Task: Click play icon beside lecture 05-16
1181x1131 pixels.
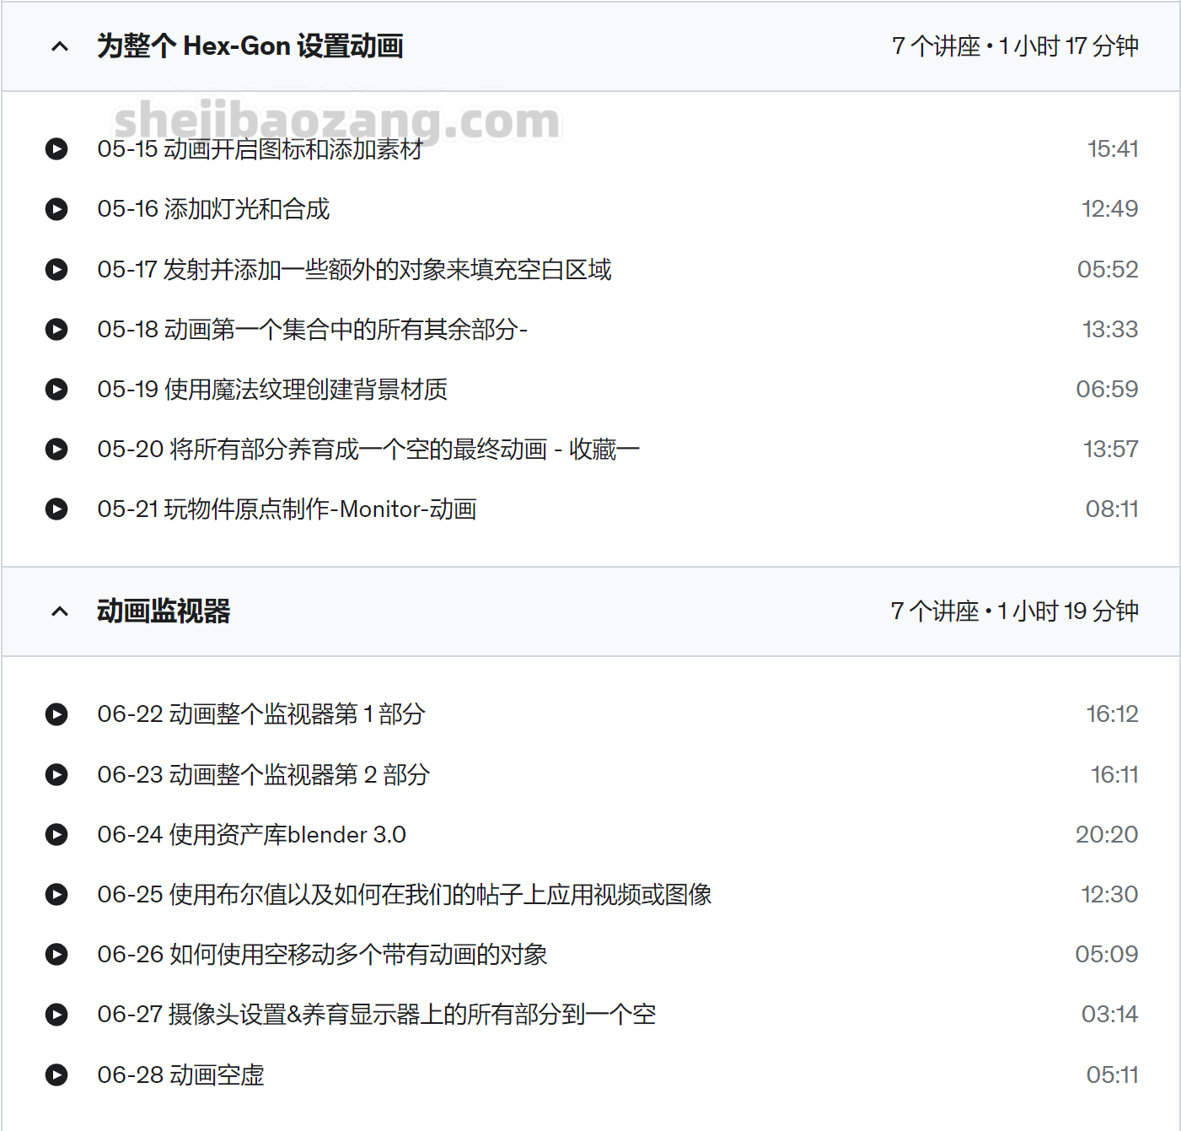Action: pos(56,209)
